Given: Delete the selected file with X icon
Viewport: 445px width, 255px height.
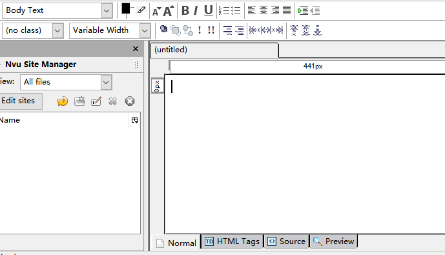Looking at the screenshot, I should click(x=112, y=101).
